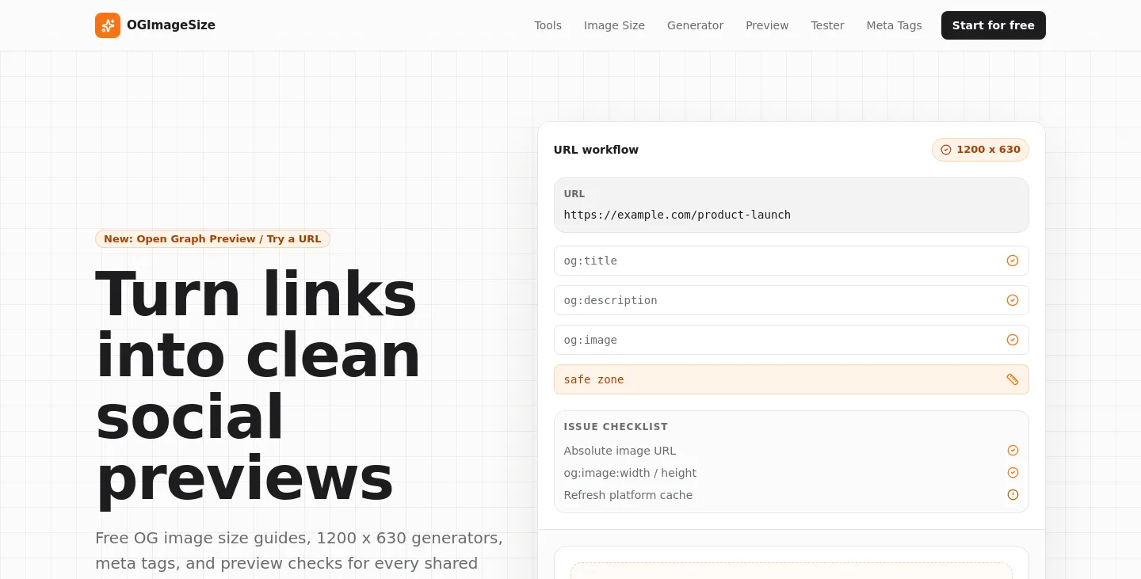The height and width of the screenshot is (579, 1141).
Task: Click the ISSUE CHECKLIST heading
Action: (x=616, y=427)
